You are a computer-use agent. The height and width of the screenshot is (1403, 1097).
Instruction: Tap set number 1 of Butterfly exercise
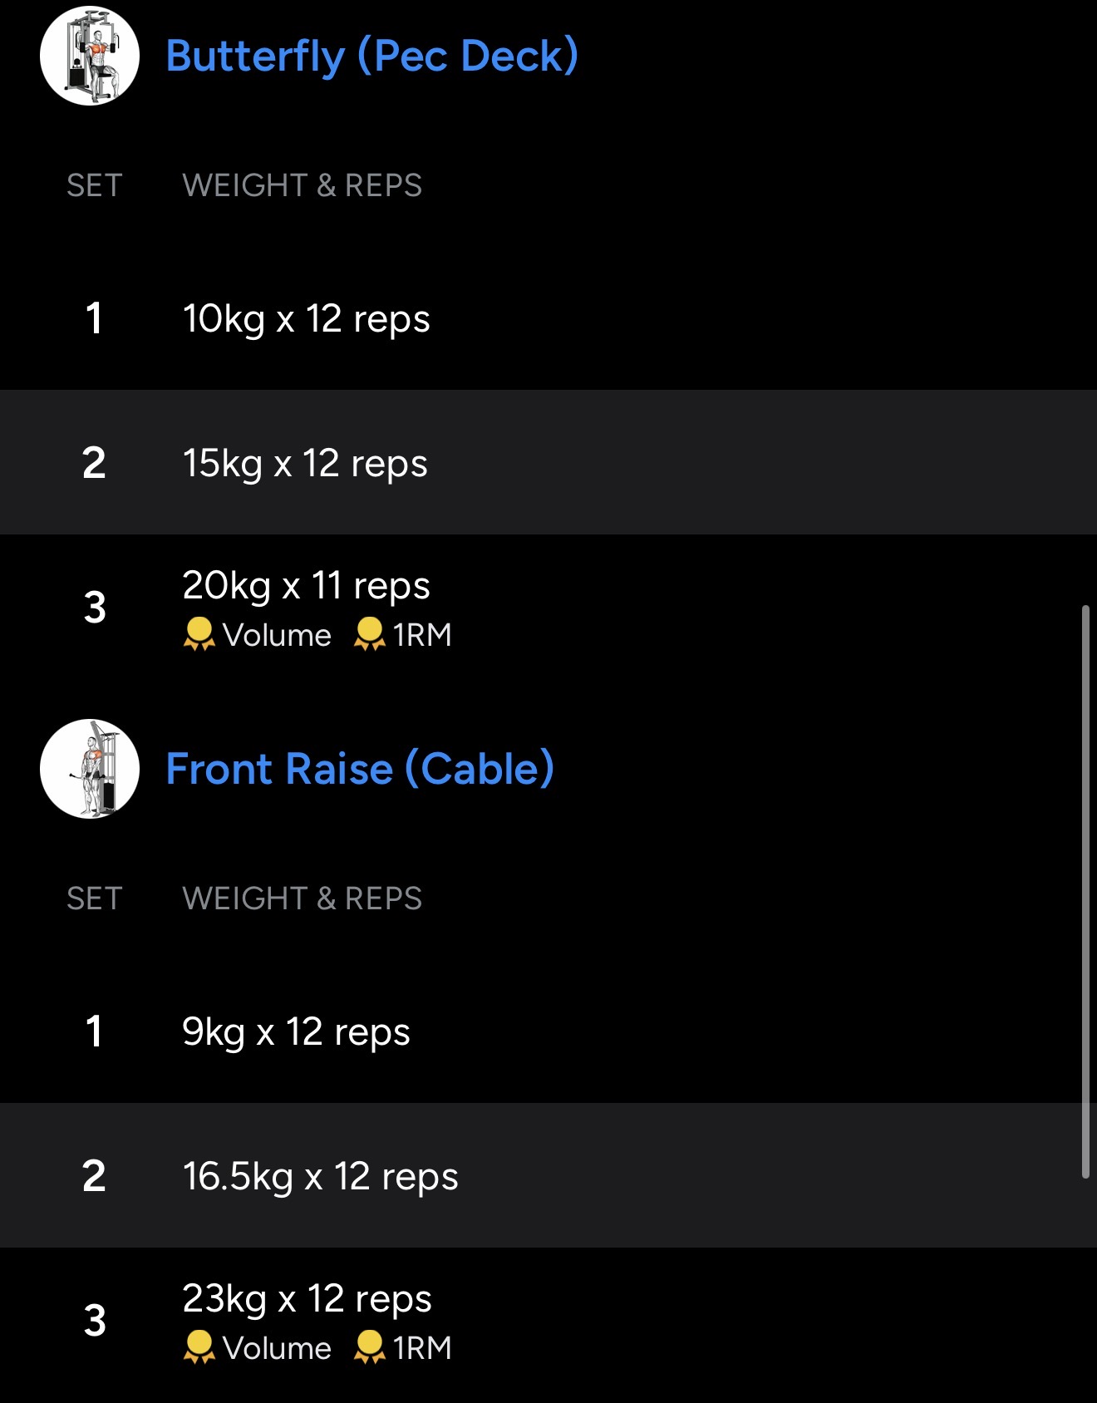[x=94, y=318]
